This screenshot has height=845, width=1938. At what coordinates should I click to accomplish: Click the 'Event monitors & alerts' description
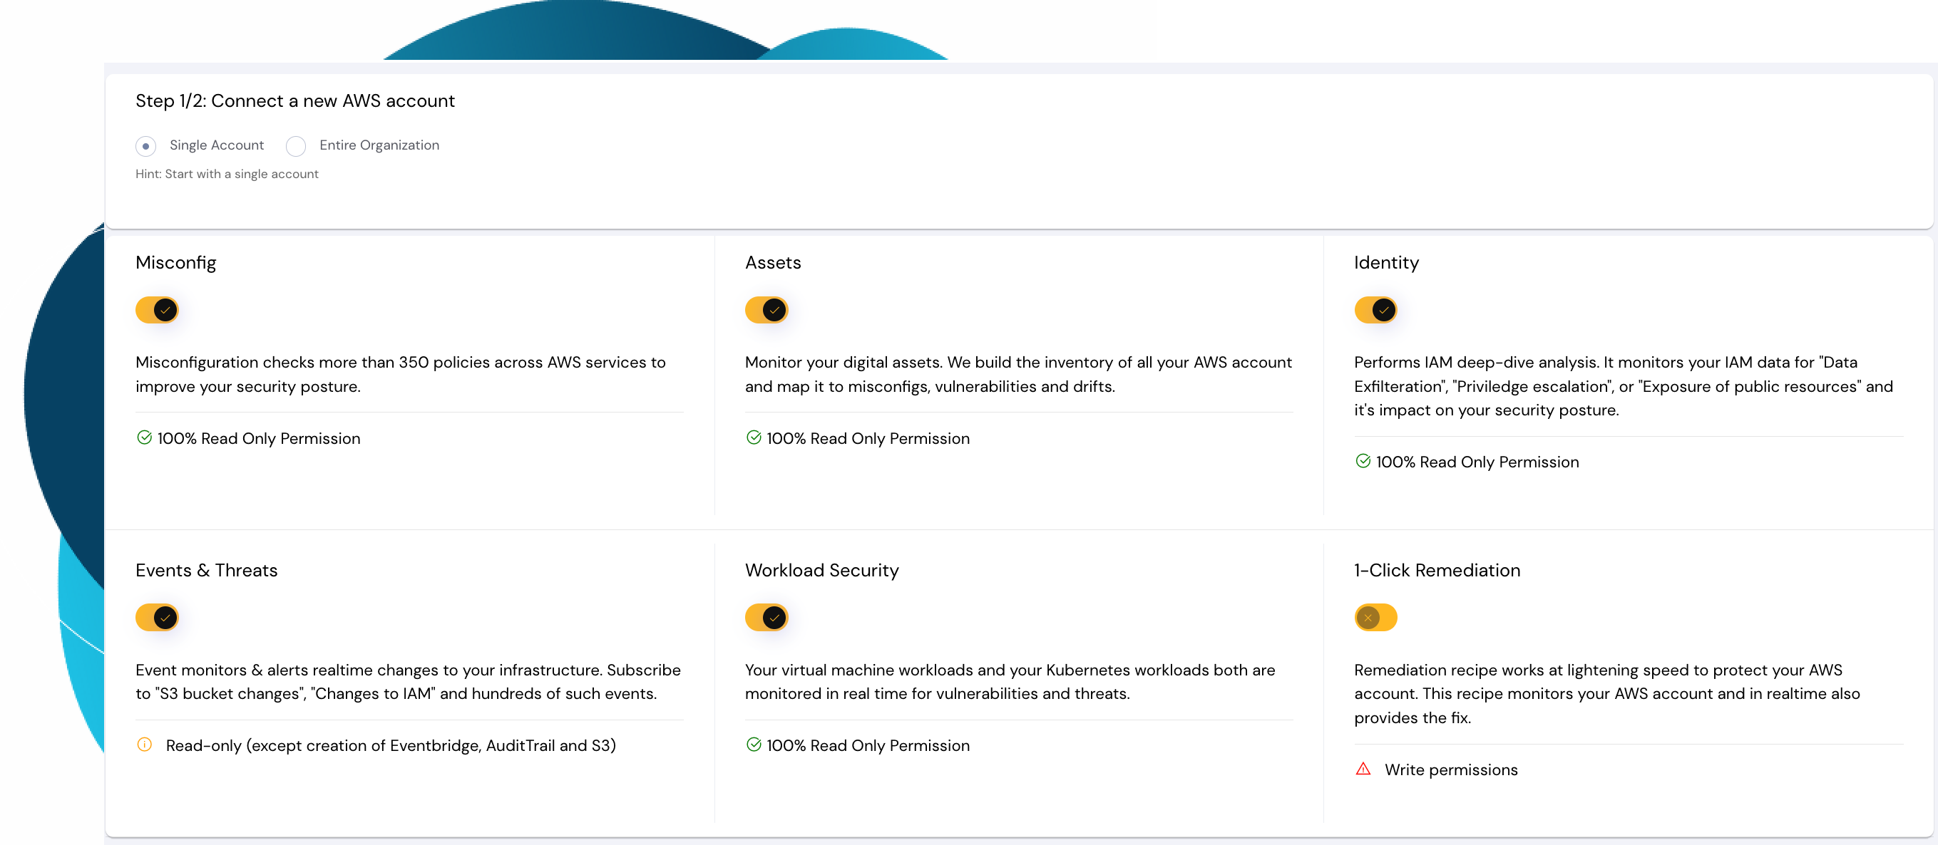click(408, 682)
